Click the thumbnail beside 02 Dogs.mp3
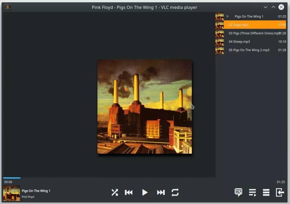This screenshot has width=290, height=204. coord(220,25)
